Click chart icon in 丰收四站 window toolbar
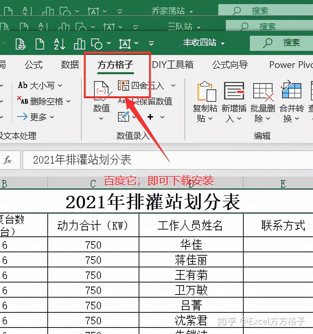This screenshot has height=334, width=313. click(79, 44)
